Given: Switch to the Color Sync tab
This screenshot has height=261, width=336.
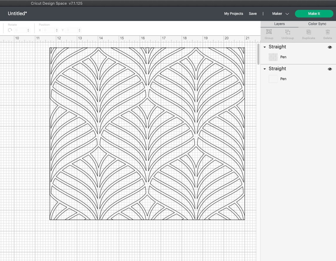Looking at the screenshot, I should (317, 24).
